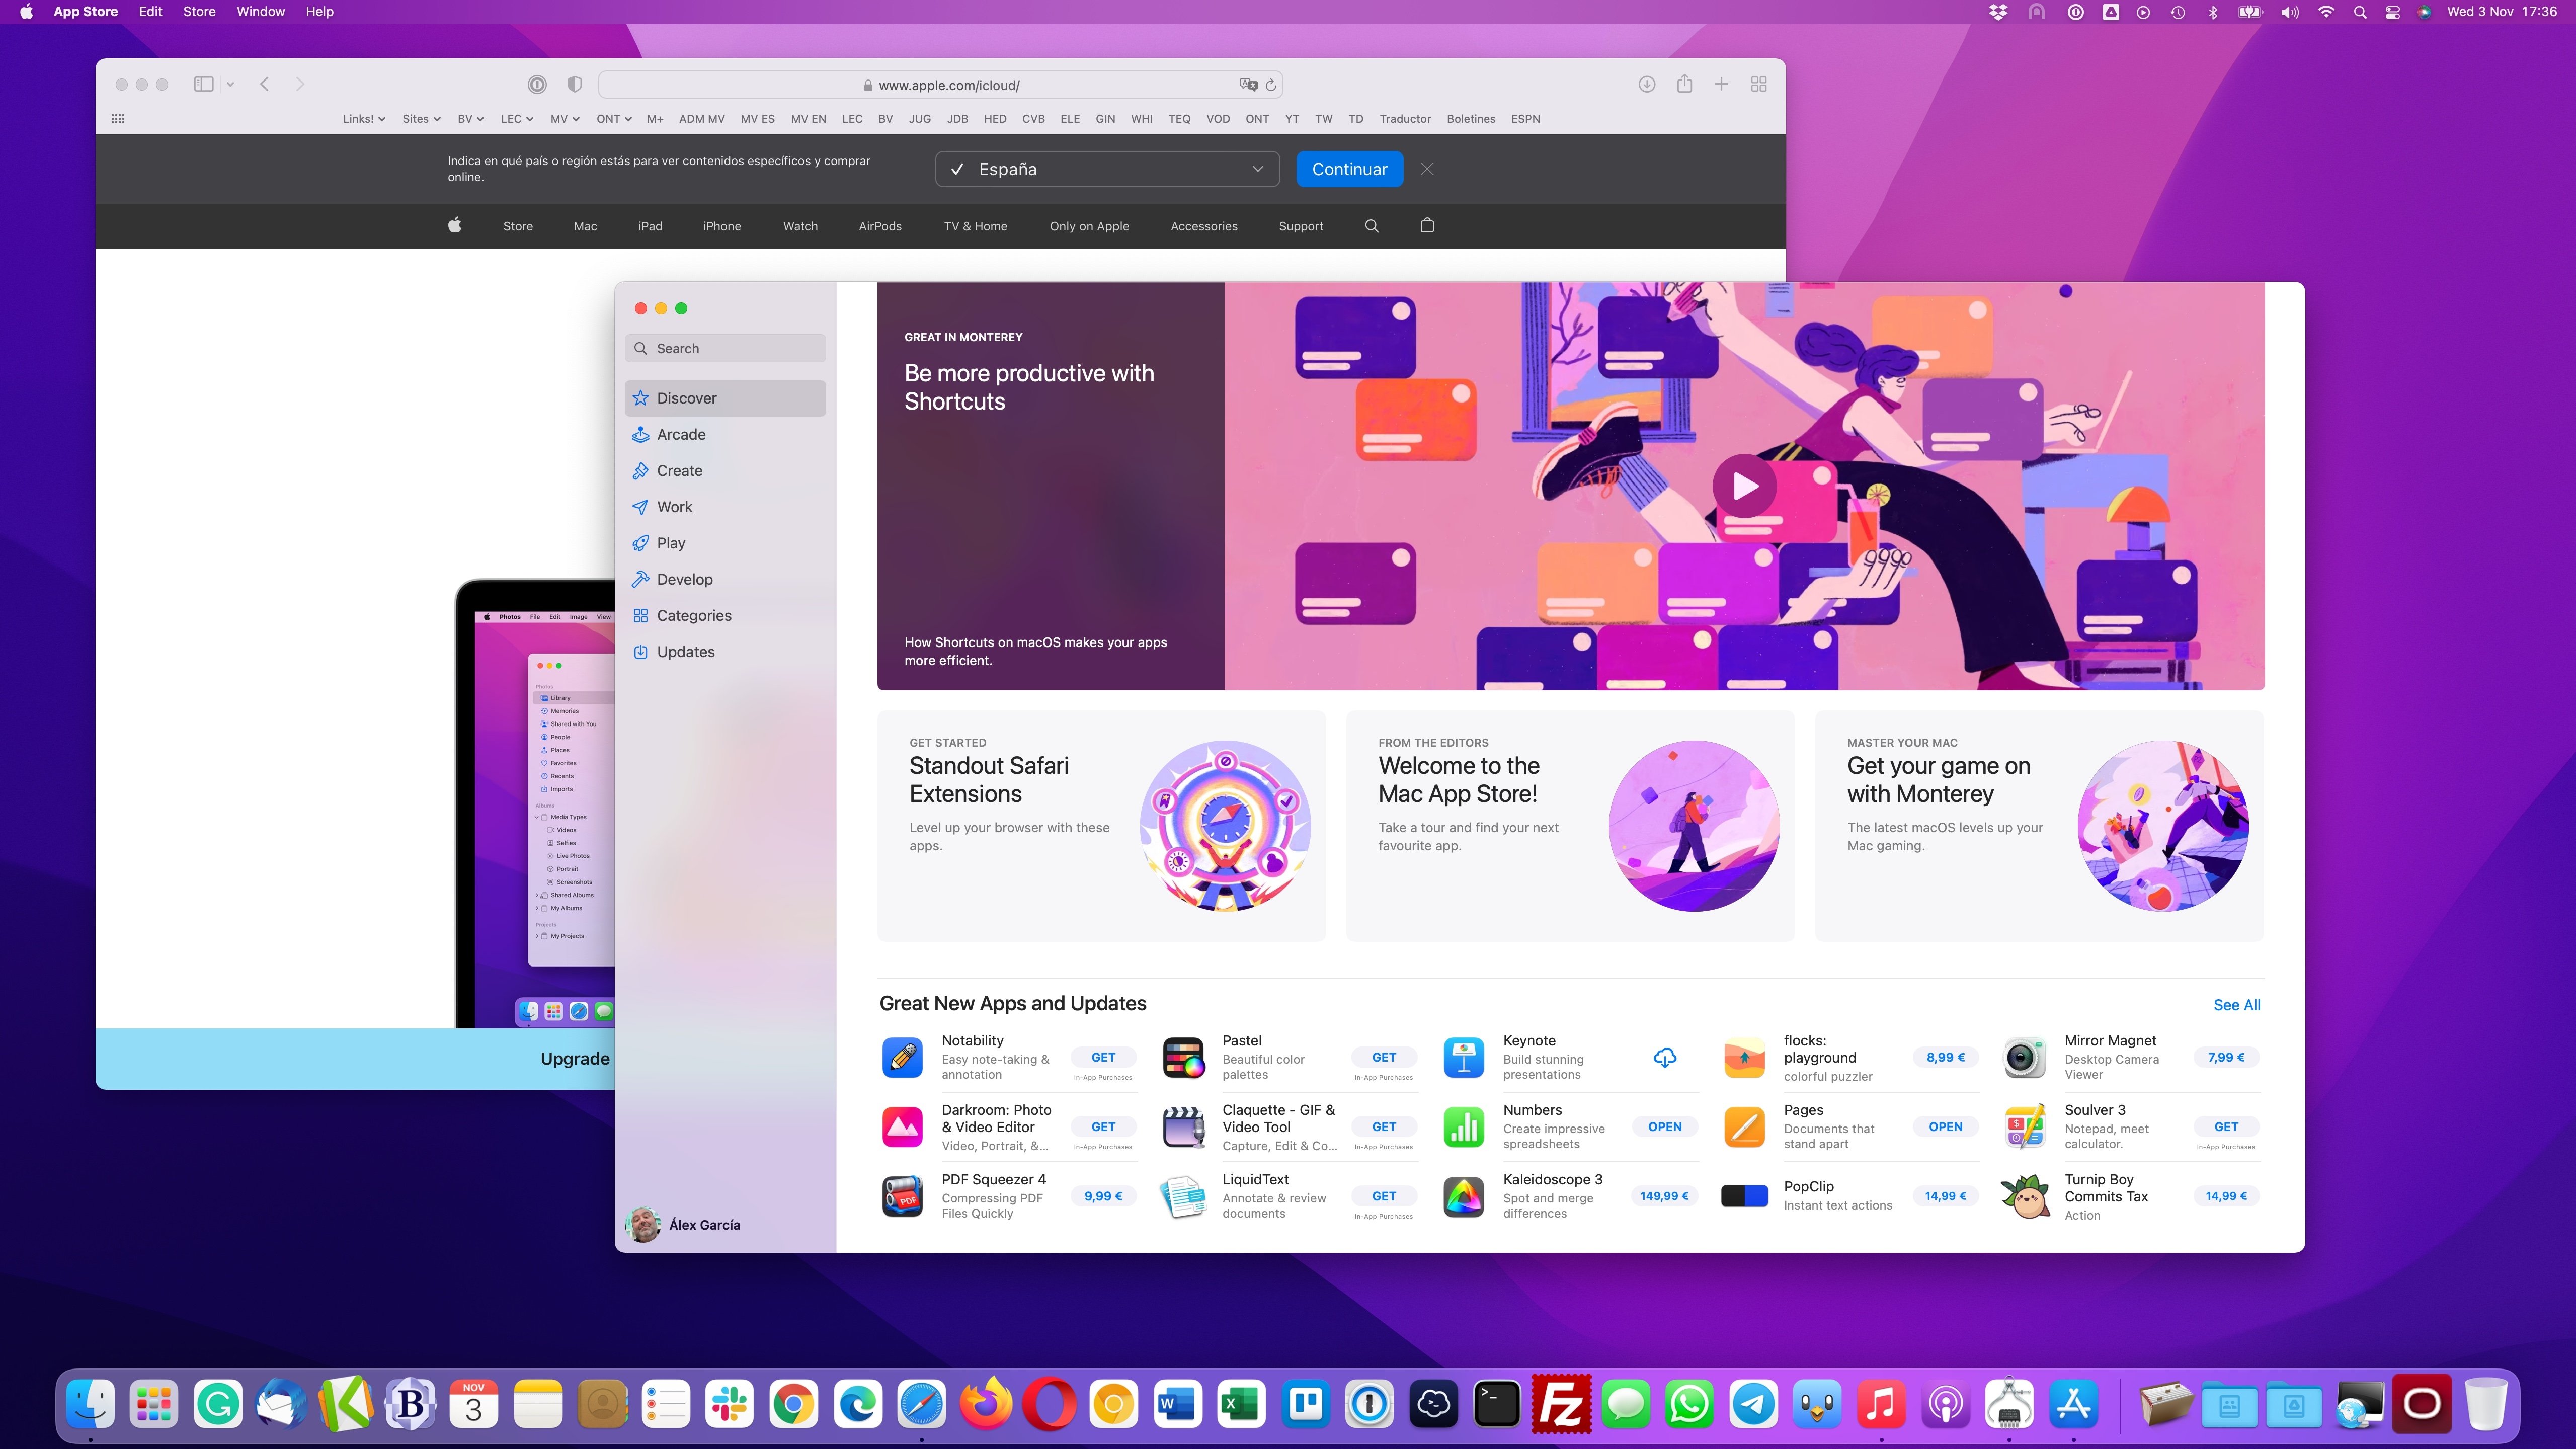Open Wi-Fi status in the menu bar
The height and width of the screenshot is (1449, 2576).
[x=2326, y=12]
